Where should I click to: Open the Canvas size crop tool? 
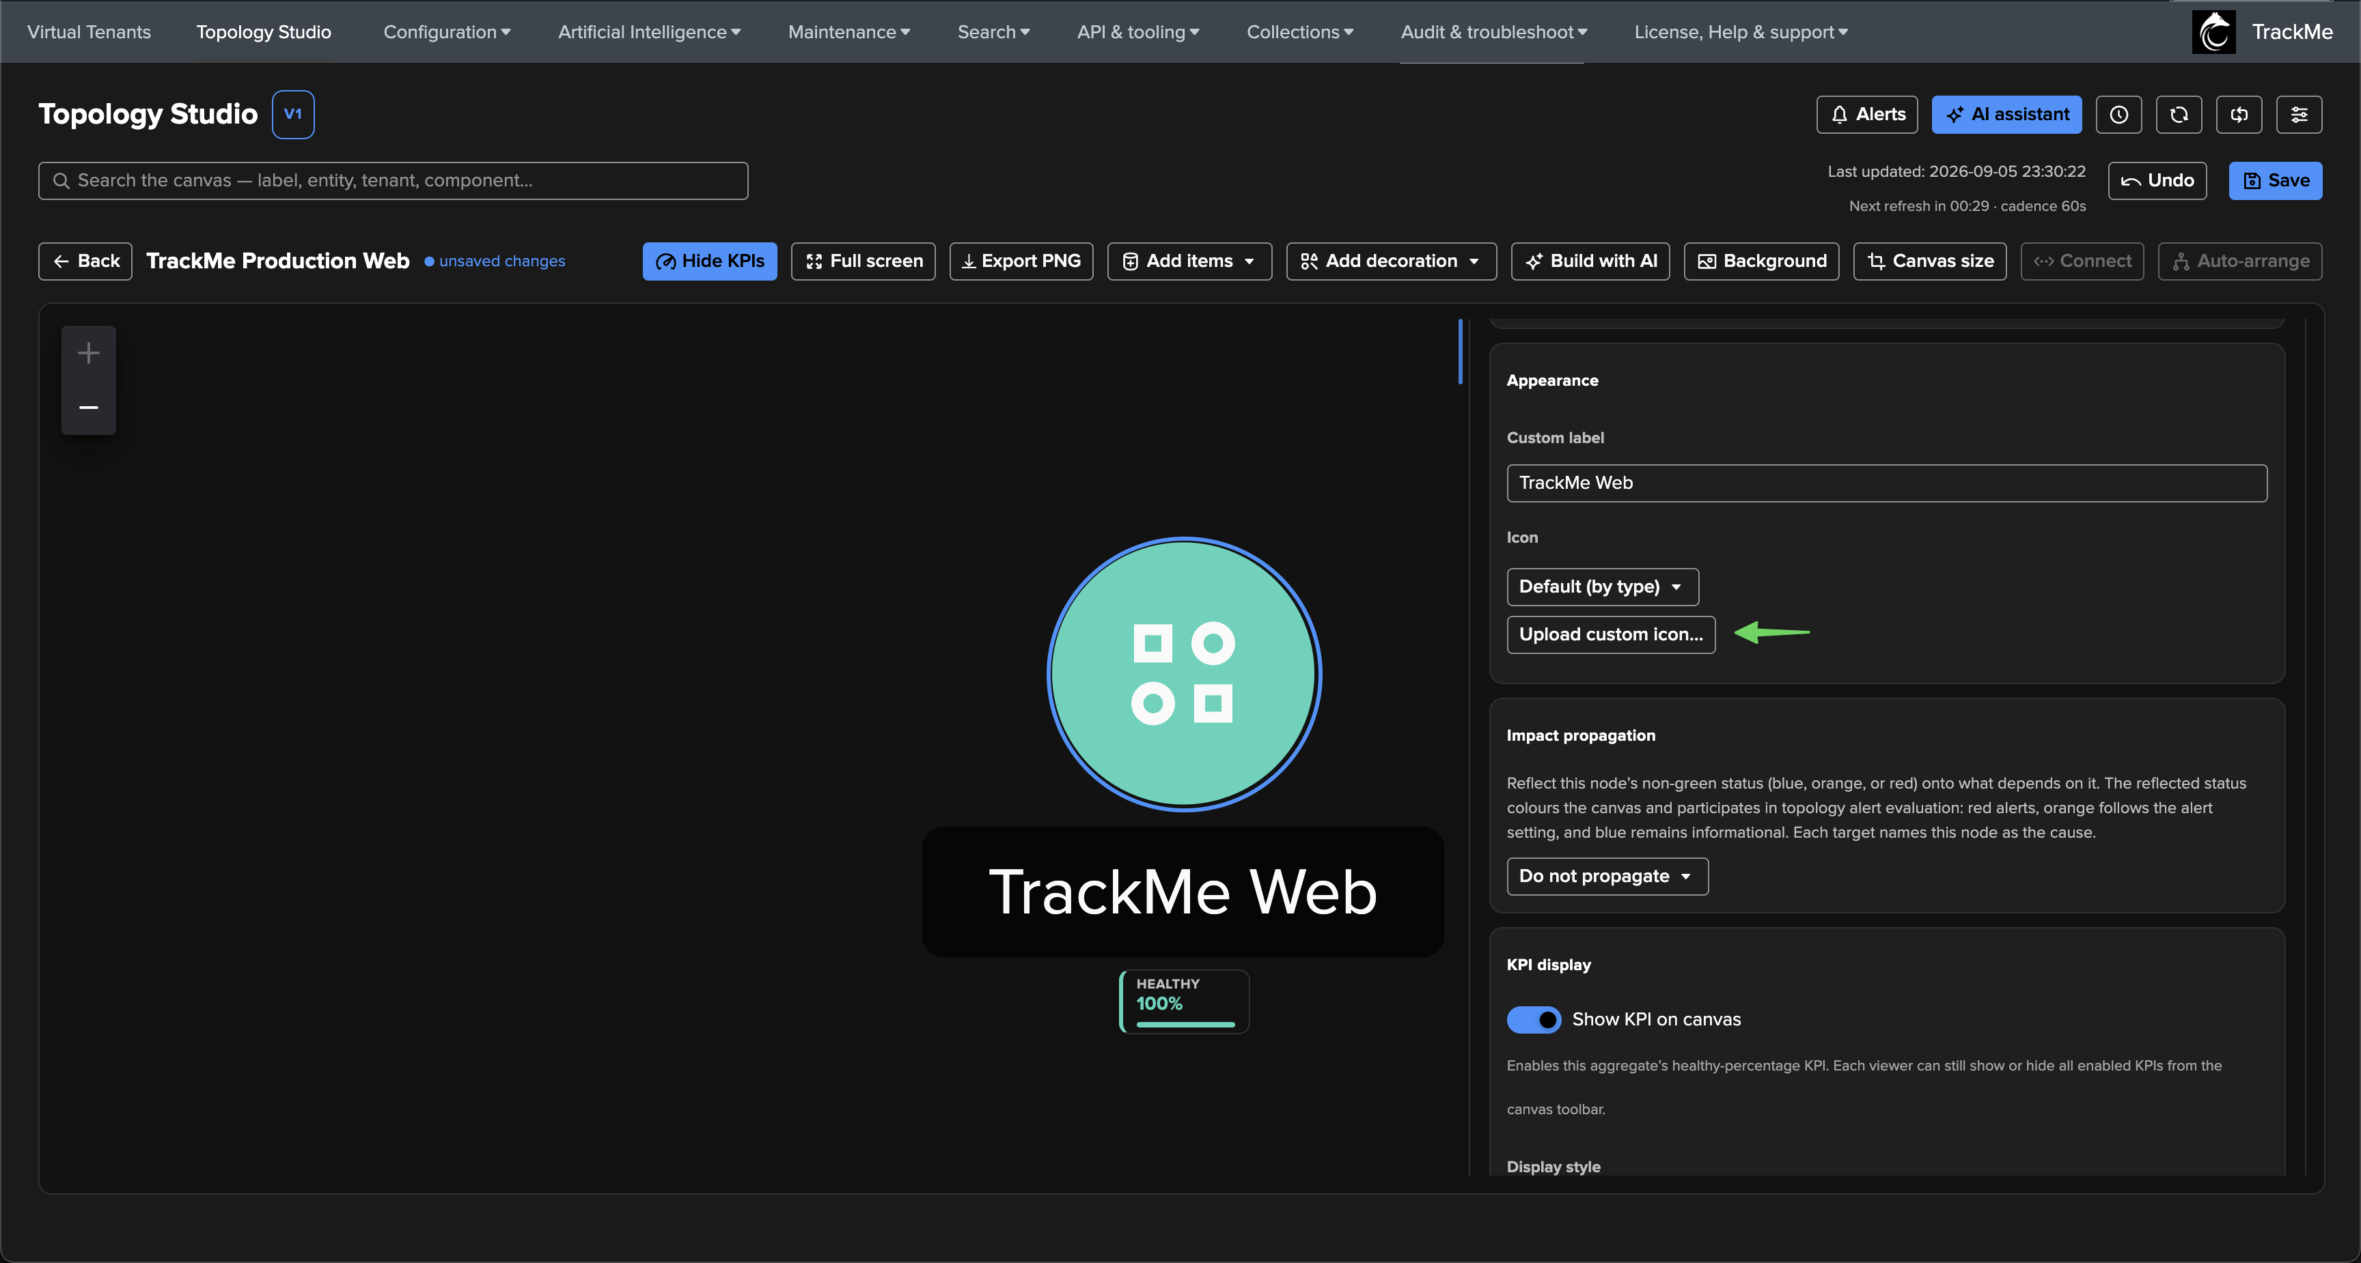(x=1930, y=261)
